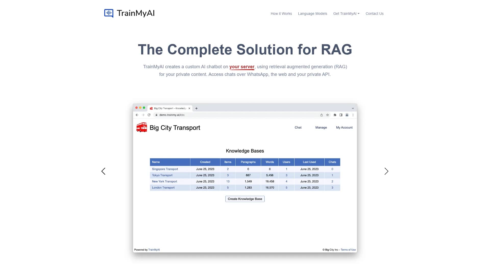Viewport: 490px width, 276px height.
Task: Open the Terms of Use link
Action: pos(348,250)
